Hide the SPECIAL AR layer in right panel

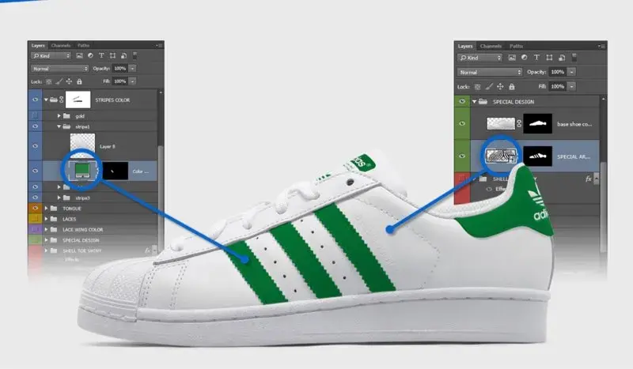coord(462,156)
